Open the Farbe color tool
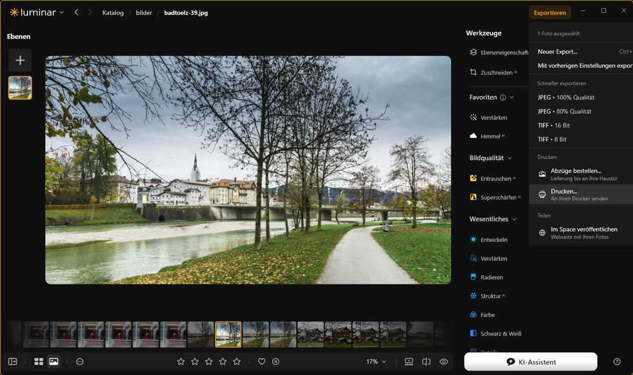 point(482,315)
